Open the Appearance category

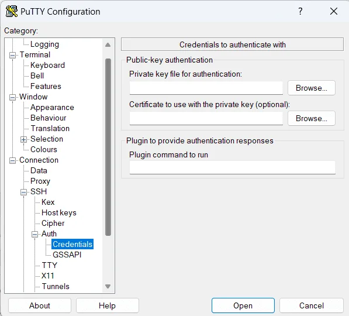[x=52, y=108]
